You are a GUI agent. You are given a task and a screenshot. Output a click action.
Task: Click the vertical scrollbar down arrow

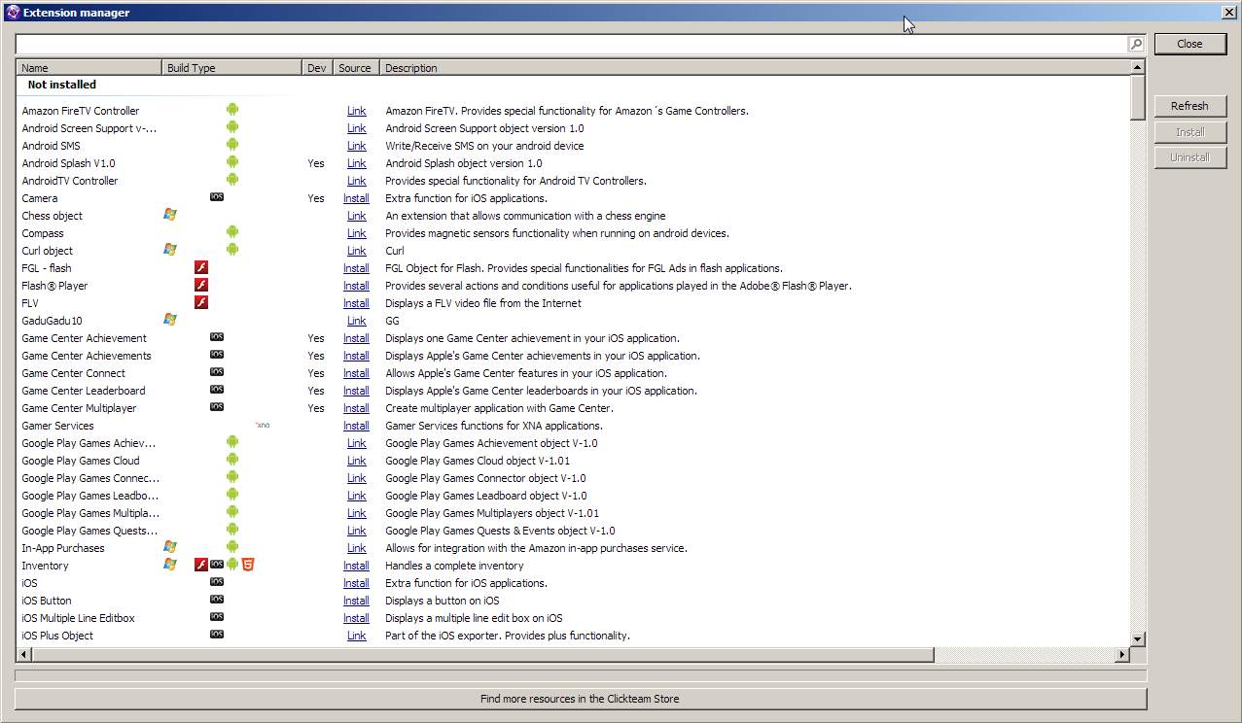(x=1138, y=638)
